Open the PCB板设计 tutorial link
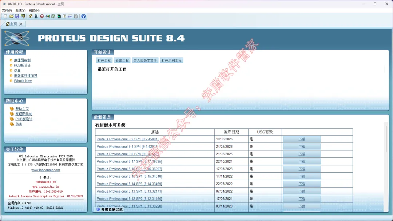This screenshot has width=393, height=221. pos(22,65)
